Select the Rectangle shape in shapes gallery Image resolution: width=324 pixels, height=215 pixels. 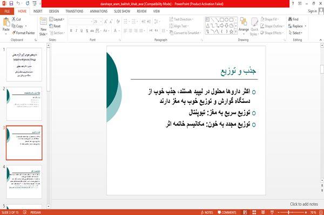coord(222,20)
